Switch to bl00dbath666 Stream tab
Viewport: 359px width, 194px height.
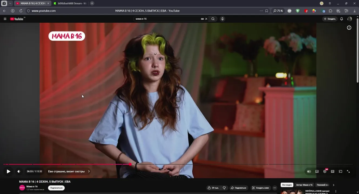click(x=70, y=3)
